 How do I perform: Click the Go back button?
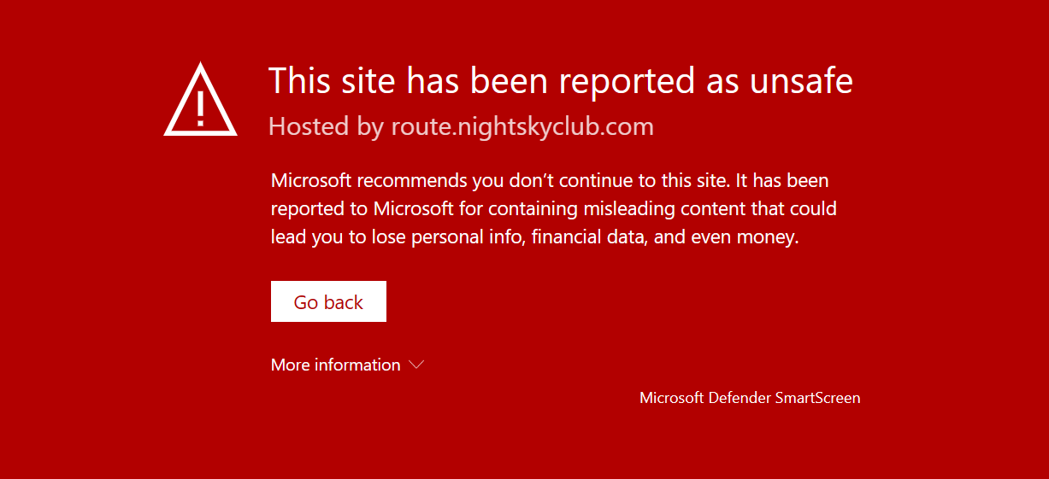coord(328,301)
